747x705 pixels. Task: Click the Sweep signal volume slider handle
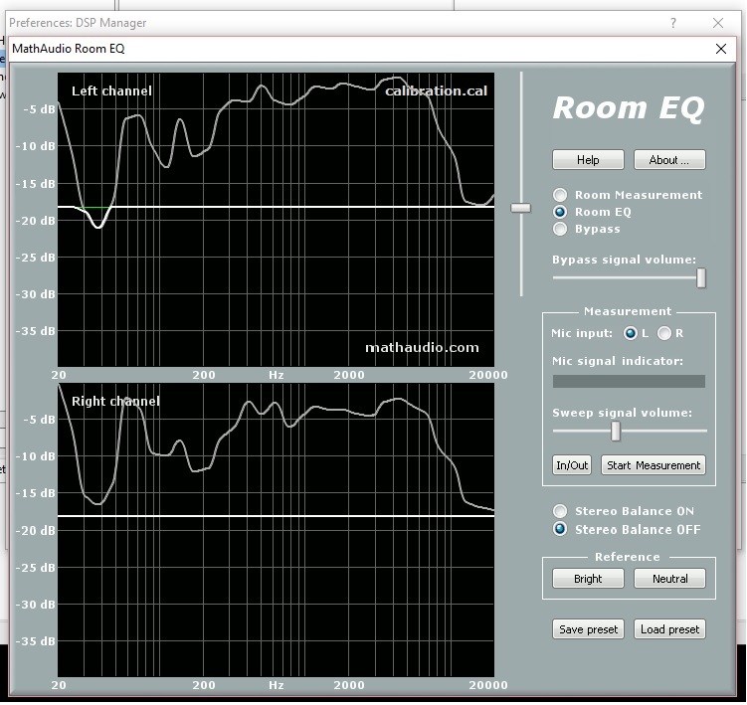click(x=616, y=431)
